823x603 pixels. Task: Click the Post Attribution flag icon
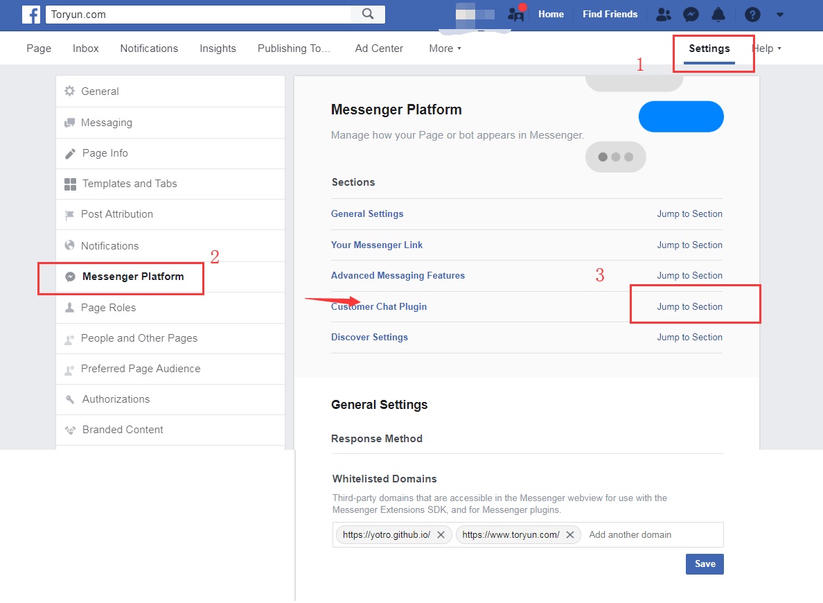point(69,214)
